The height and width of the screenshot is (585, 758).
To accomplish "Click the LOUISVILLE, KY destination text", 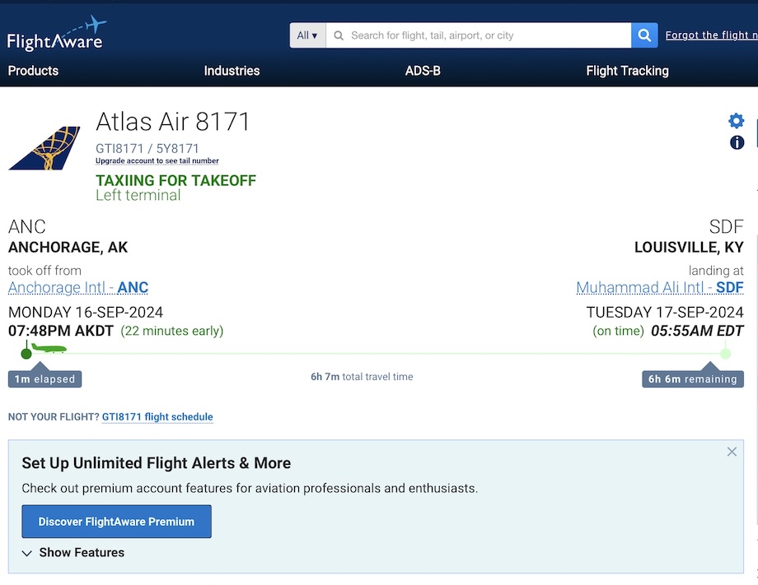I will [689, 247].
